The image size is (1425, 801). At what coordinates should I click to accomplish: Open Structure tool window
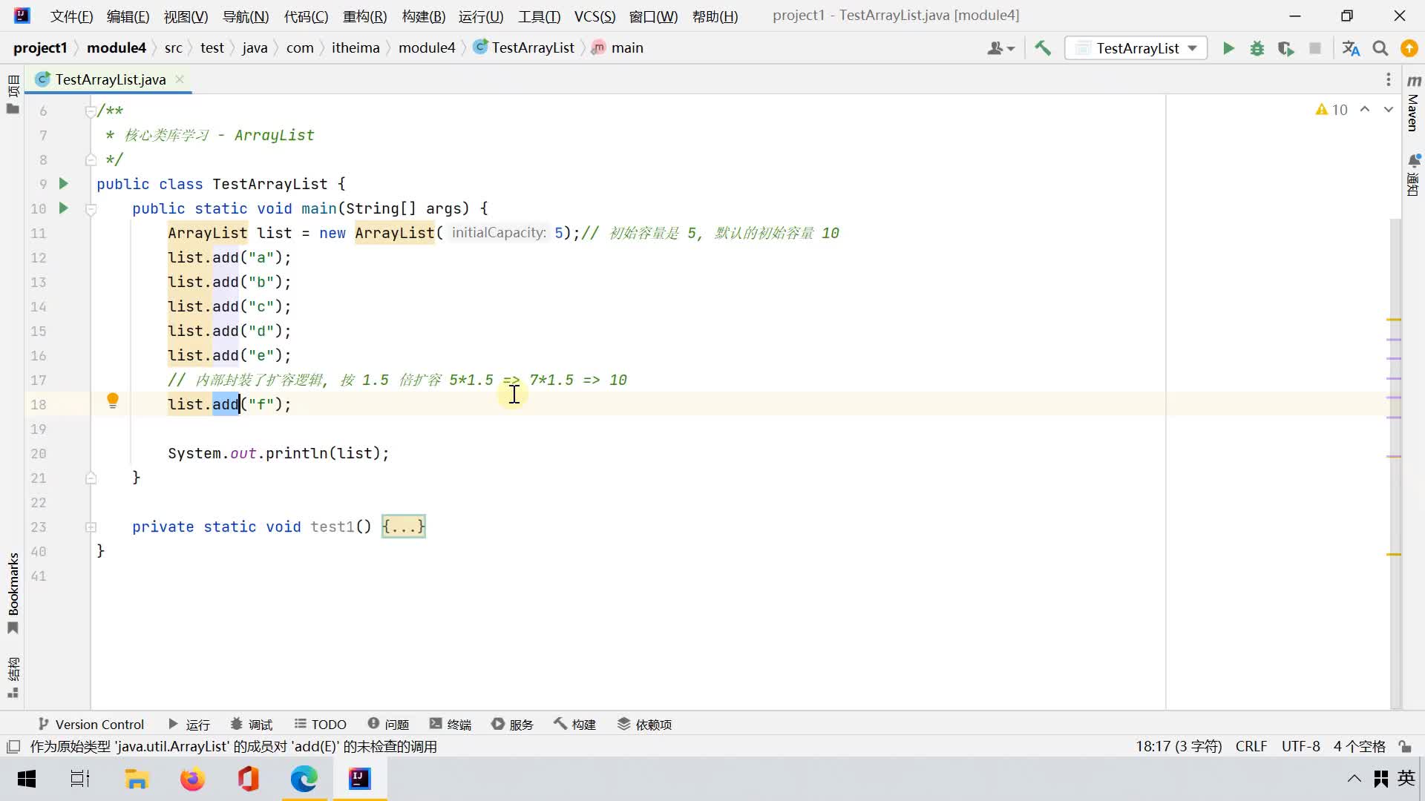coord(13,677)
